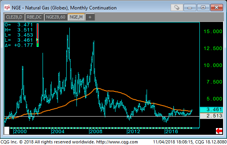The height and width of the screenshot is (145, 227).
Task: Switch to the CLEZ8,D tab
Action: coord(14,17)
